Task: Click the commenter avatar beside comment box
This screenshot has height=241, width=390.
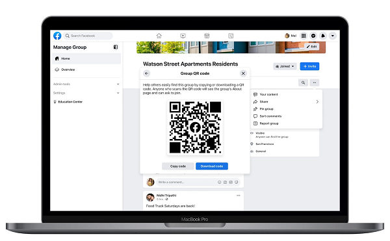Action: (x=150, y=182)
